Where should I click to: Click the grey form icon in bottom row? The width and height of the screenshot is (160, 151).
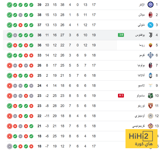(x=9, y=146)
